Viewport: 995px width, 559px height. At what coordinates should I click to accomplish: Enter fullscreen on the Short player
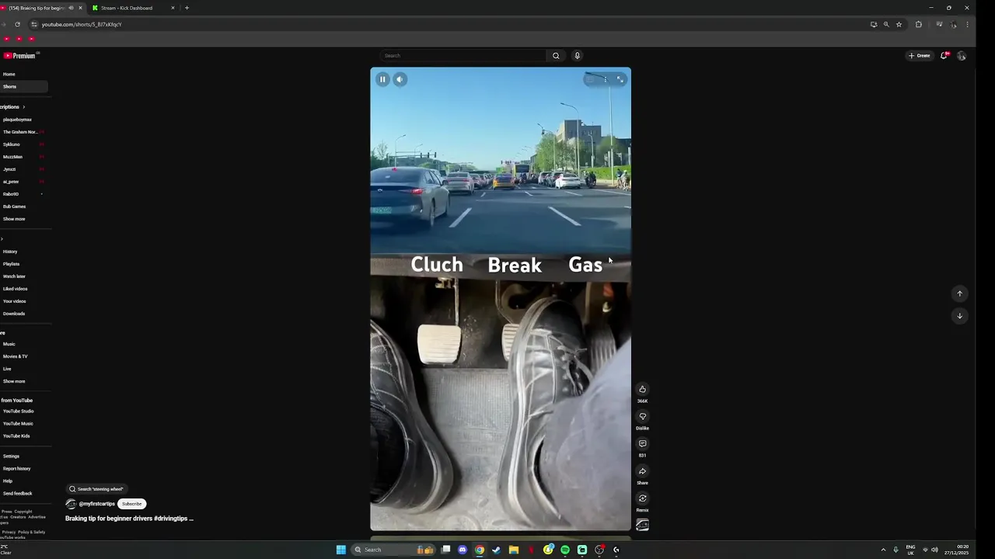click(620, 79)
